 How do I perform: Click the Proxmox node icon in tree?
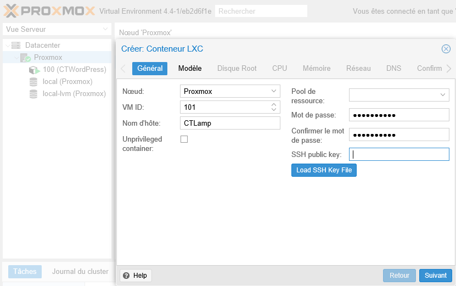pos(25,58)
